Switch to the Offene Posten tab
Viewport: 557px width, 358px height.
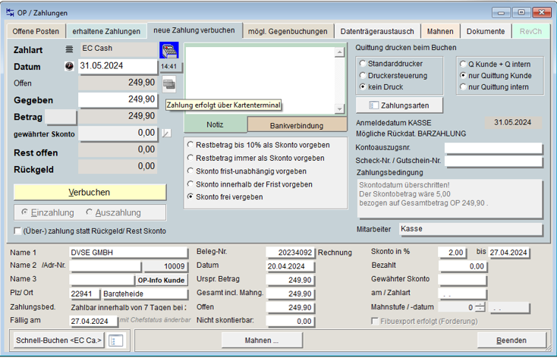pos(36,31)
